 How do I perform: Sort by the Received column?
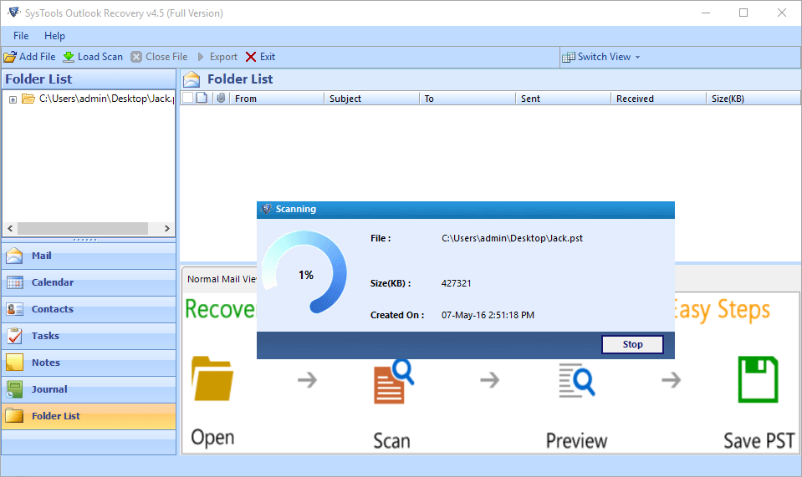(659, 99)
